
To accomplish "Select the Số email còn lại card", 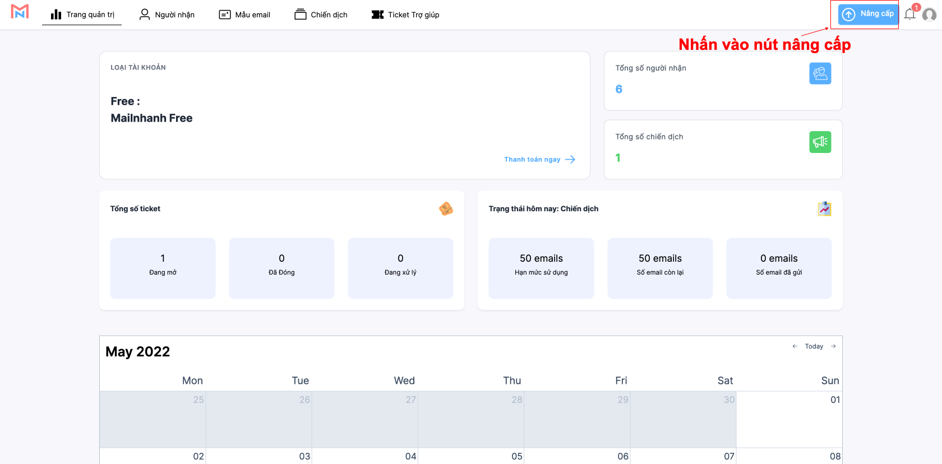I will coord(660,268).
